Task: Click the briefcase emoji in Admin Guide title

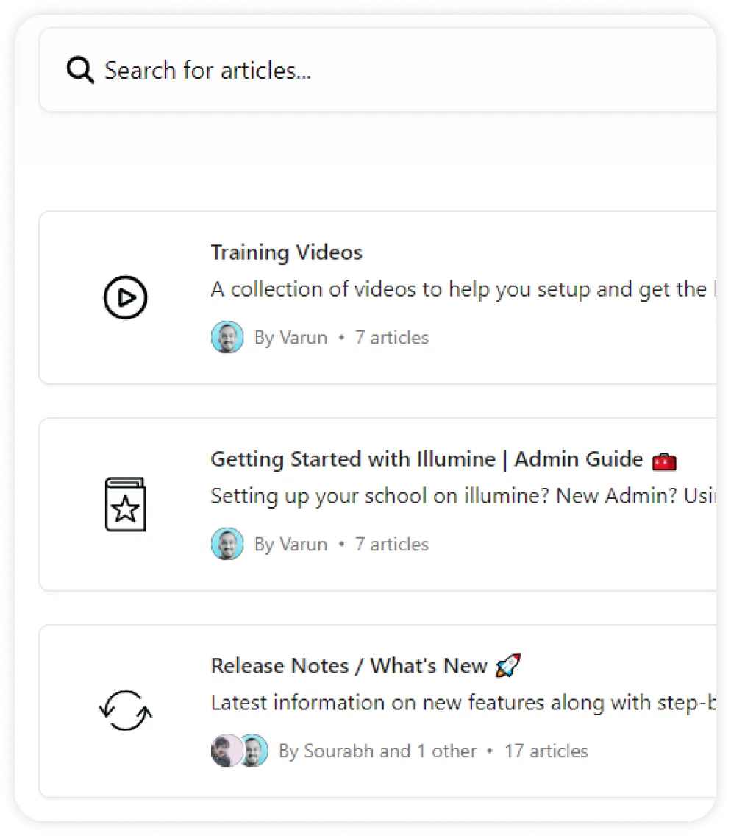Action: tap(663, 459)
